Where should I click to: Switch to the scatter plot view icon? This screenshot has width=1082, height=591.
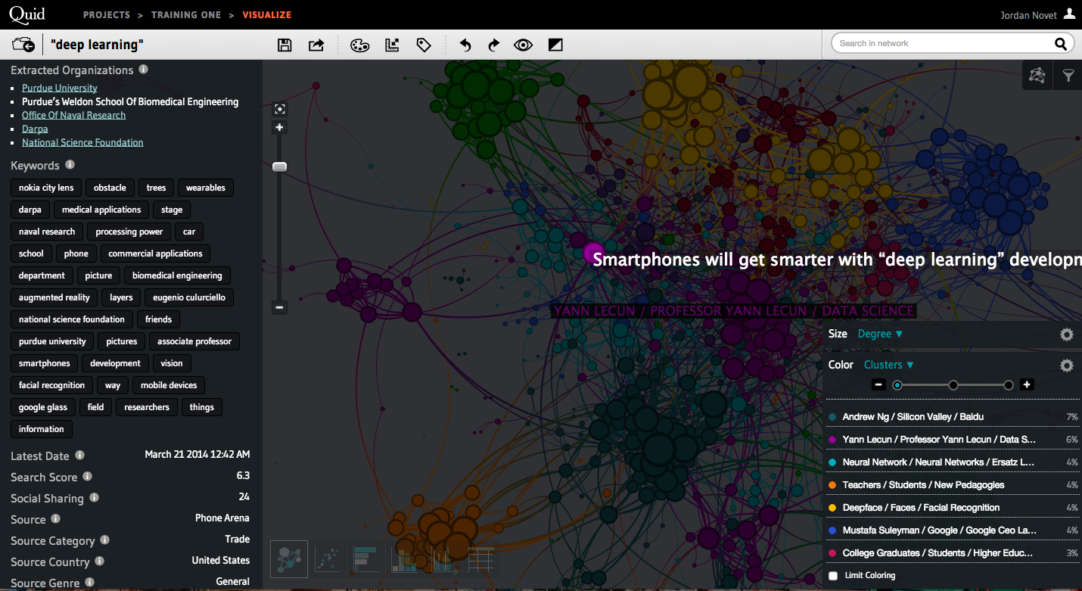[x=328, y=559]
